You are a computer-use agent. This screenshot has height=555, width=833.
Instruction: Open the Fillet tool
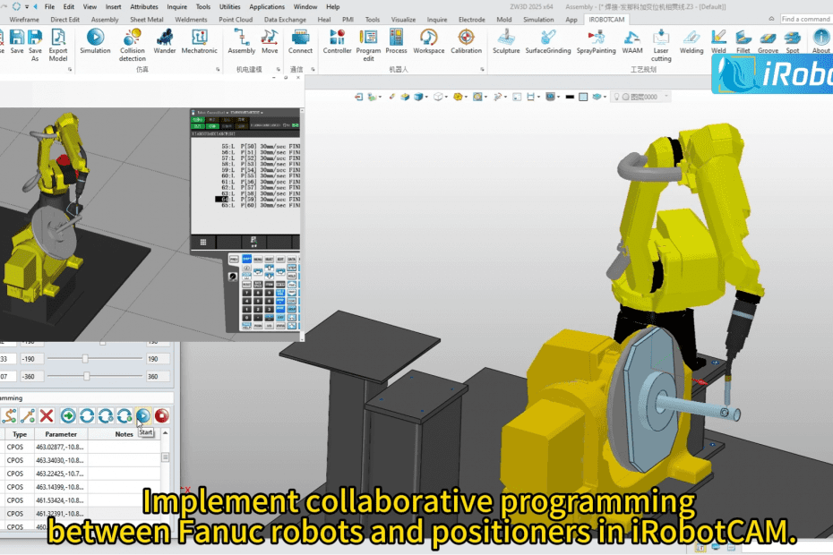pos(743,42)
